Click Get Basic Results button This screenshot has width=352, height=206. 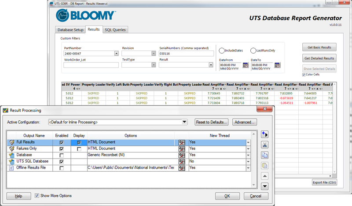tap(319, 47)
